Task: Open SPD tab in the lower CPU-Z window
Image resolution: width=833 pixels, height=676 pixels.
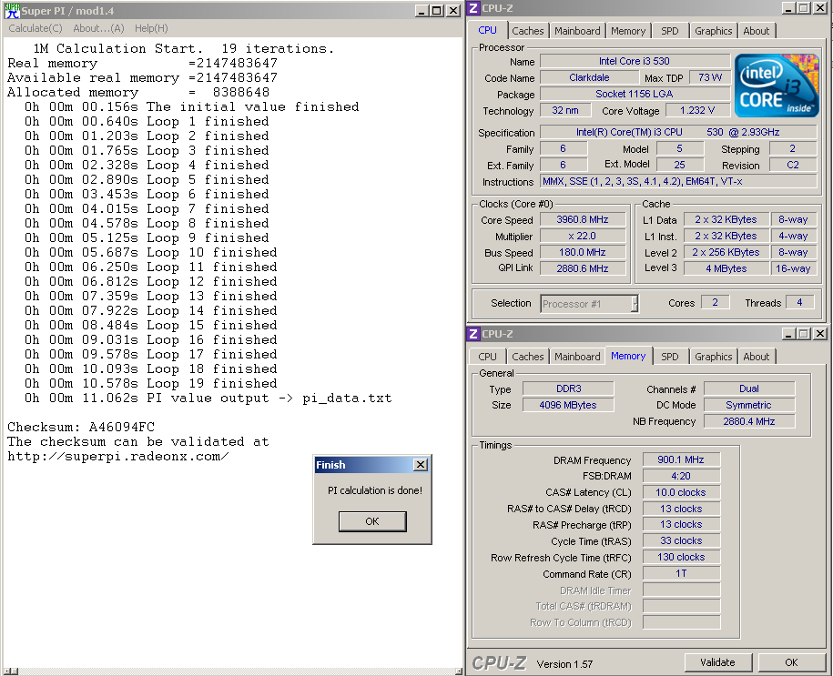Action: point(669,357)
